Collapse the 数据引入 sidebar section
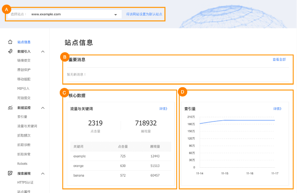The width and height of the screenshot is (297, 193). [43, 52]
